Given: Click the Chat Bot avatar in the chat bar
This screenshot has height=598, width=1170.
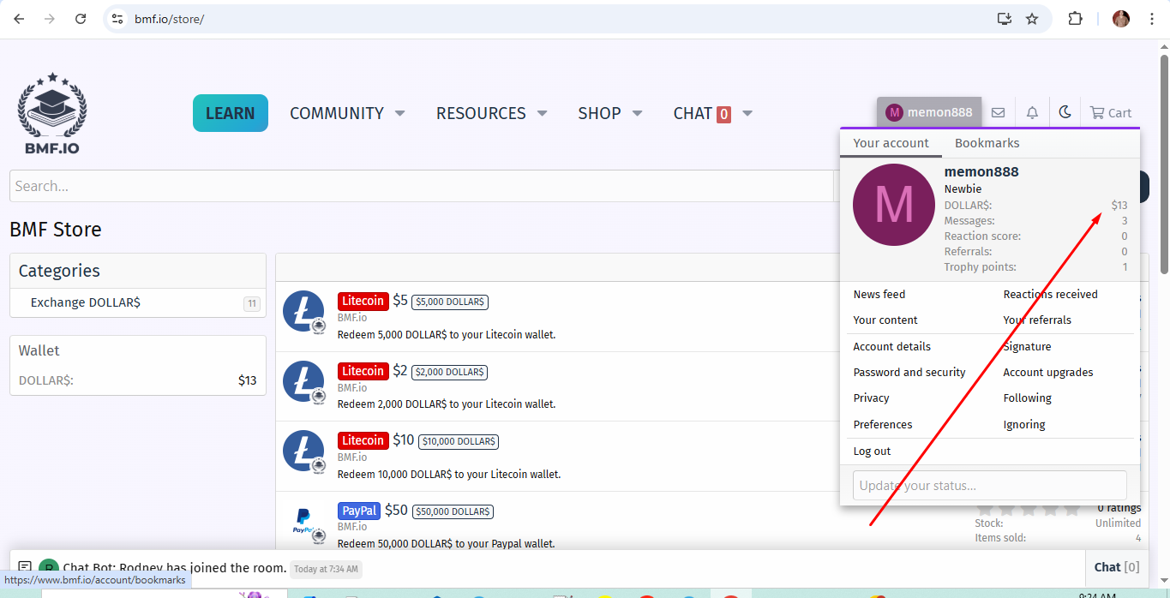Looking at the screenshot, I should pyautogui.click(x=49, y=567).
